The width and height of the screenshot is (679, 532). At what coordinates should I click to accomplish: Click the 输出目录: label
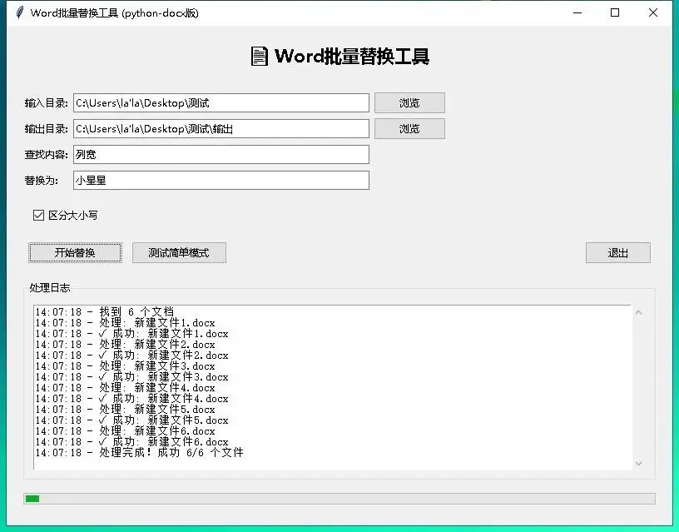pyautogui.click(x=47, y=129)
